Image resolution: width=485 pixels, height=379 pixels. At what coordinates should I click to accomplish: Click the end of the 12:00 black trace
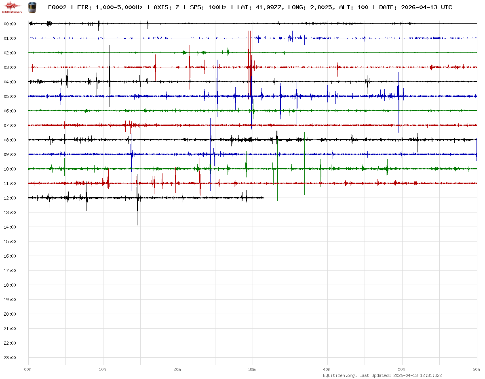tap(264, 198)
